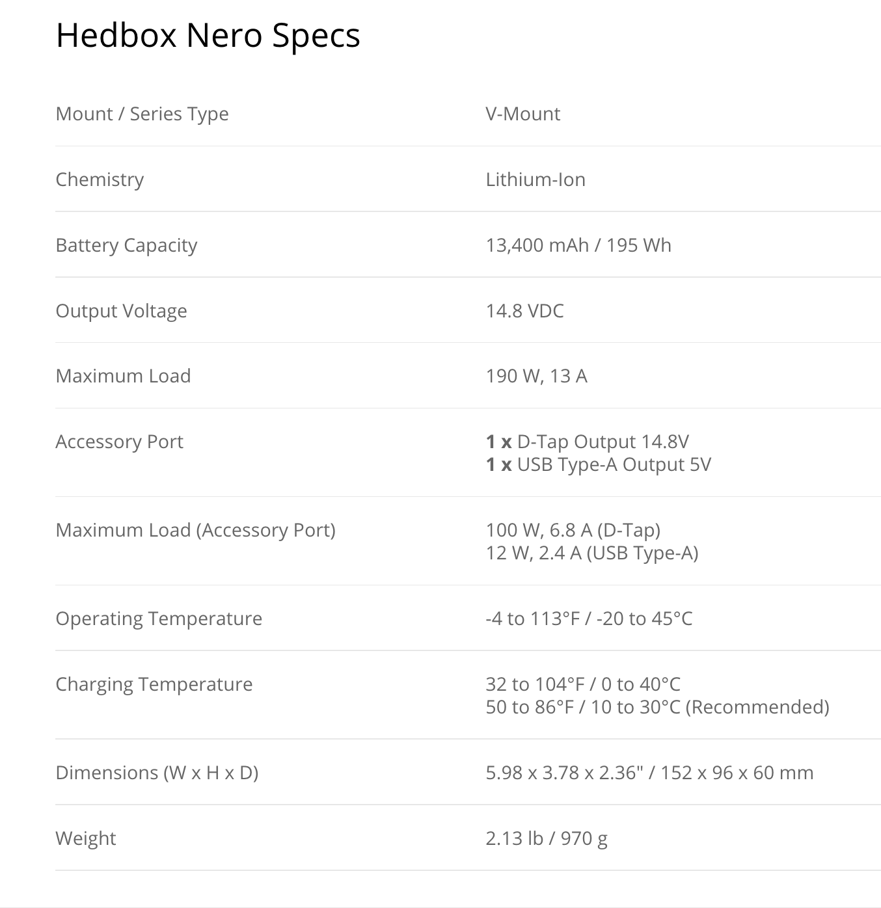
Task: Click the Mount / Series Type label
Action: click(142, 114)
